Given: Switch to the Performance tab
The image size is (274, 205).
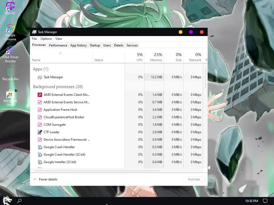Looking at the screenshot, I should 58,45.
